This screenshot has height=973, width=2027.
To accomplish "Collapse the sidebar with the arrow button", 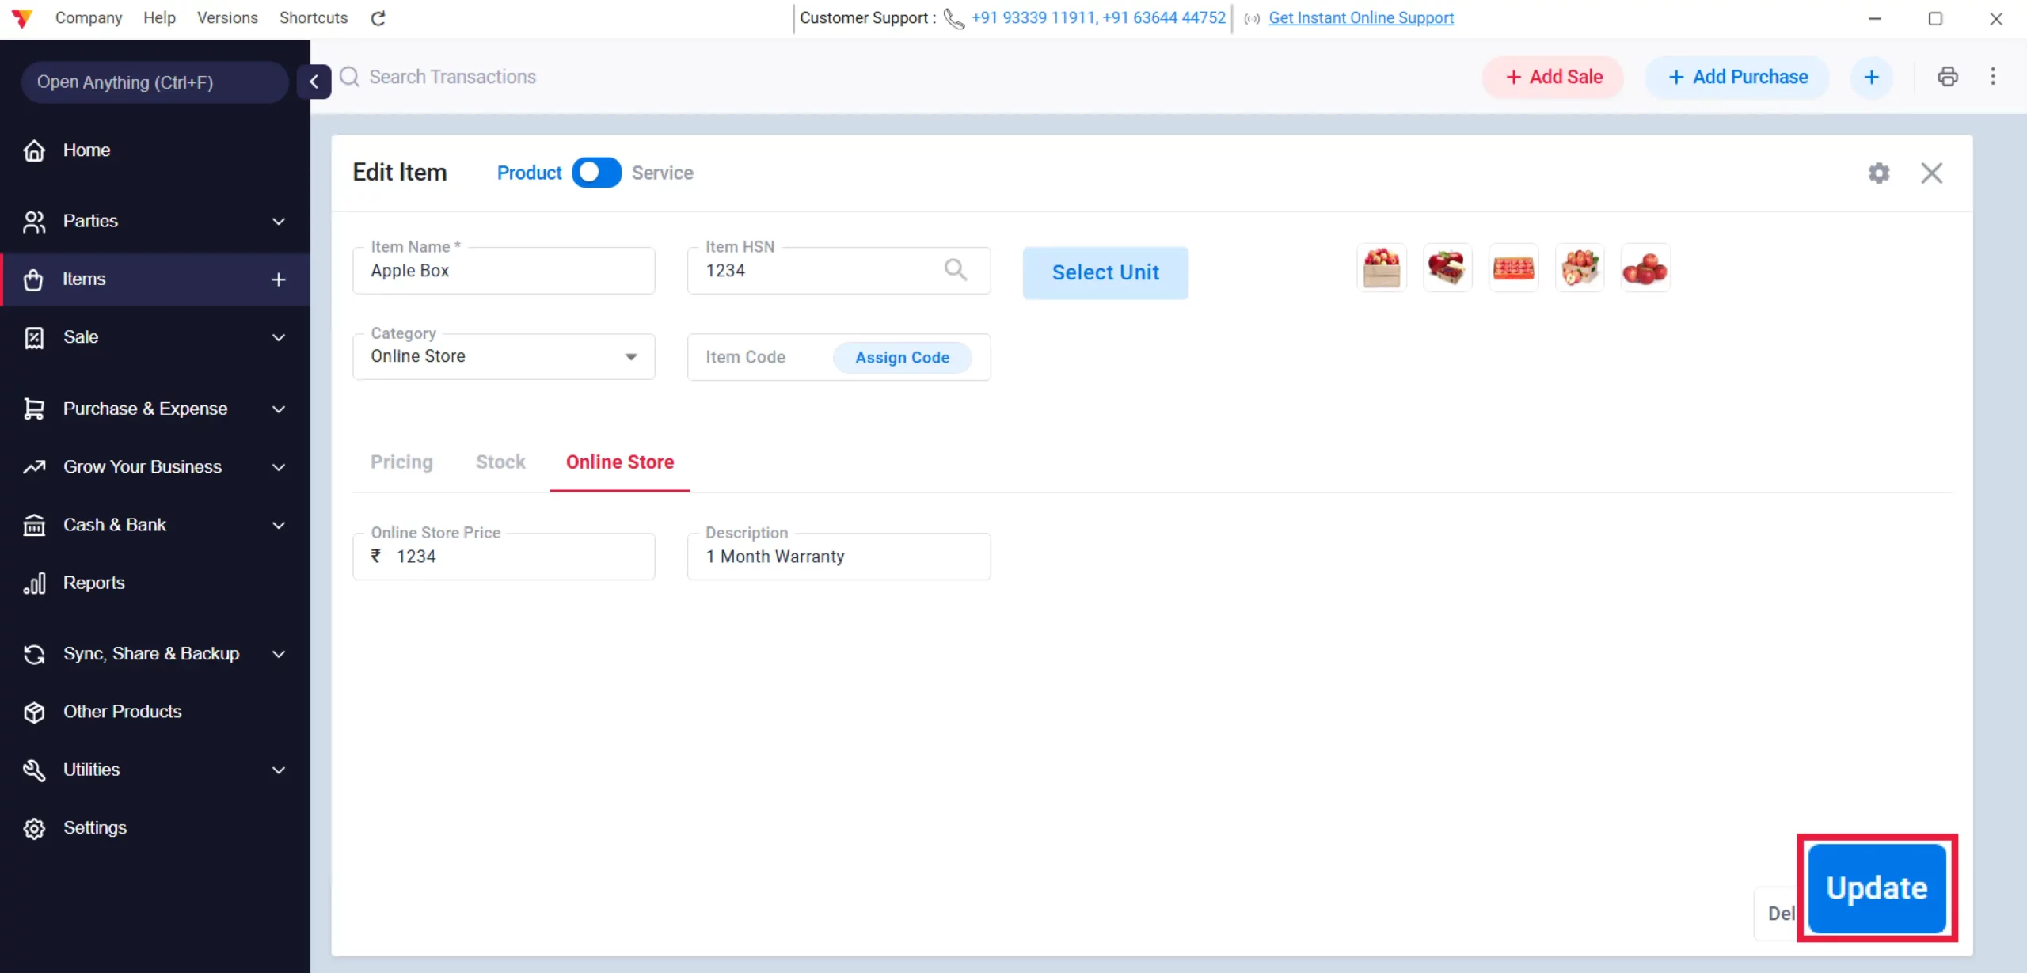I will (x=314, y=82).
